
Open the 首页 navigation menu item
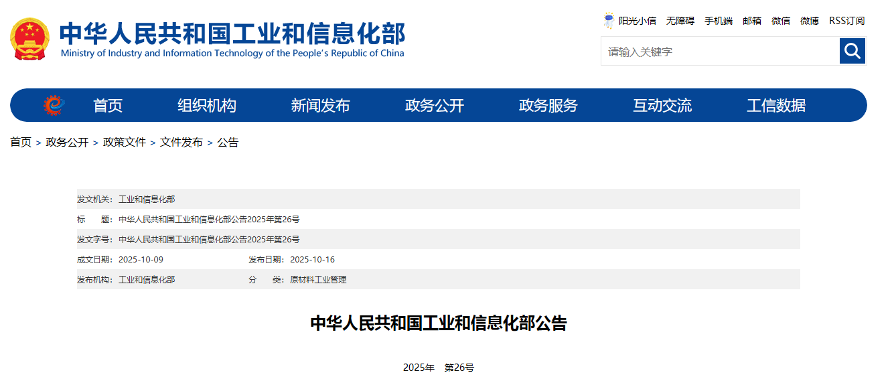click(108, 105)
